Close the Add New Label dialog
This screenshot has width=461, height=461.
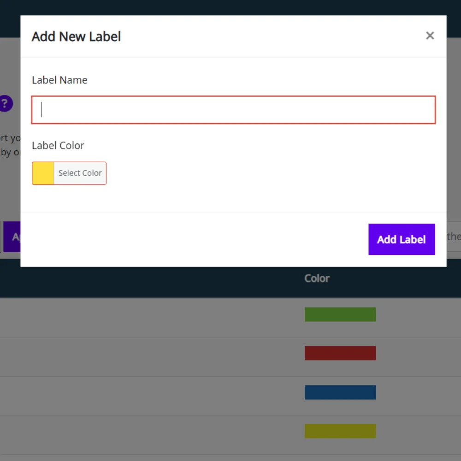(430, 35)
